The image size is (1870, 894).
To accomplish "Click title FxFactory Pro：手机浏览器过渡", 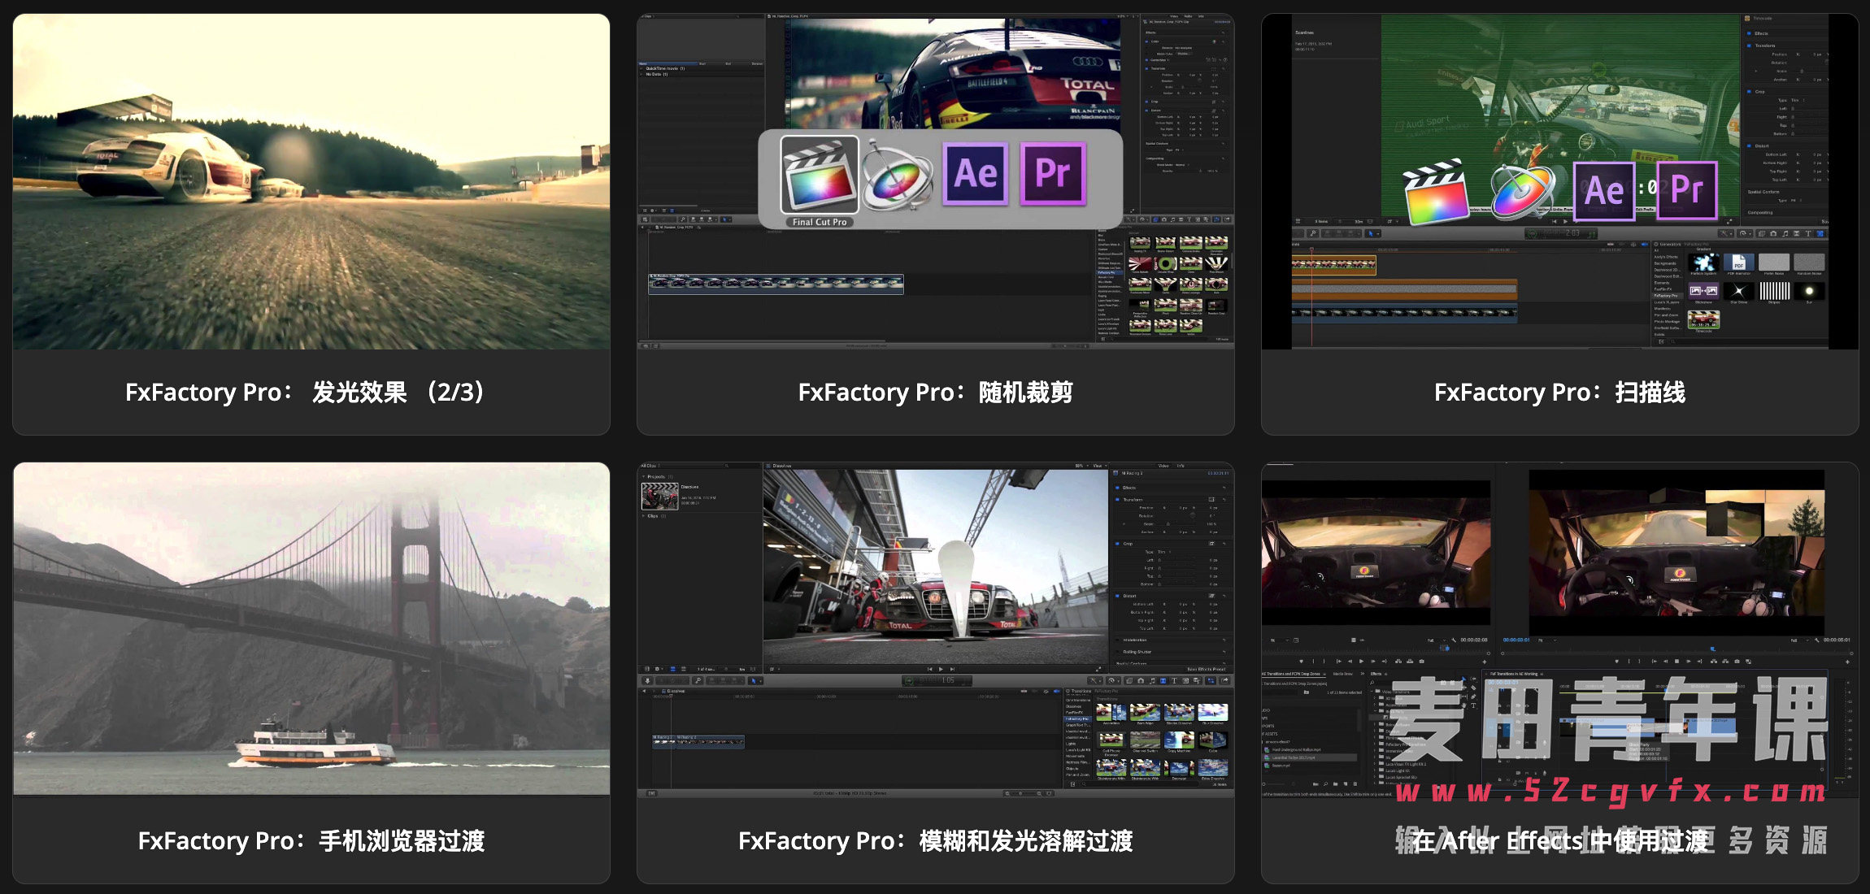I will click(311, 840).
